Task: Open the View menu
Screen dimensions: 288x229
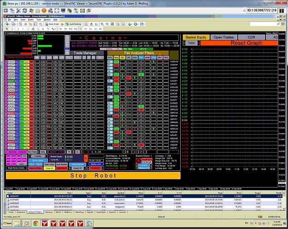Action: [x=16, y=19]
